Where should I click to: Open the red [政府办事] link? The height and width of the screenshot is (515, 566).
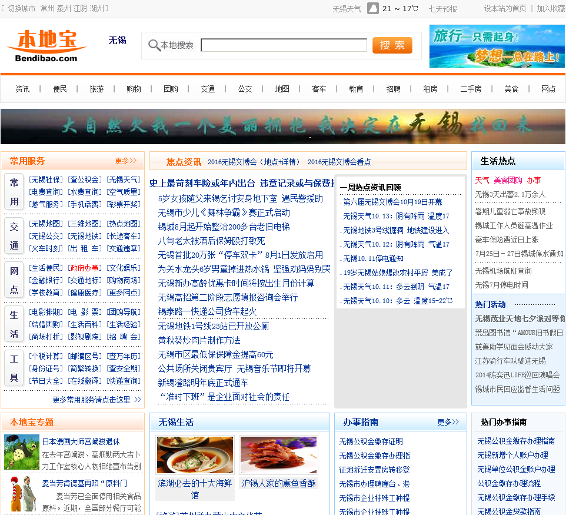85,268
